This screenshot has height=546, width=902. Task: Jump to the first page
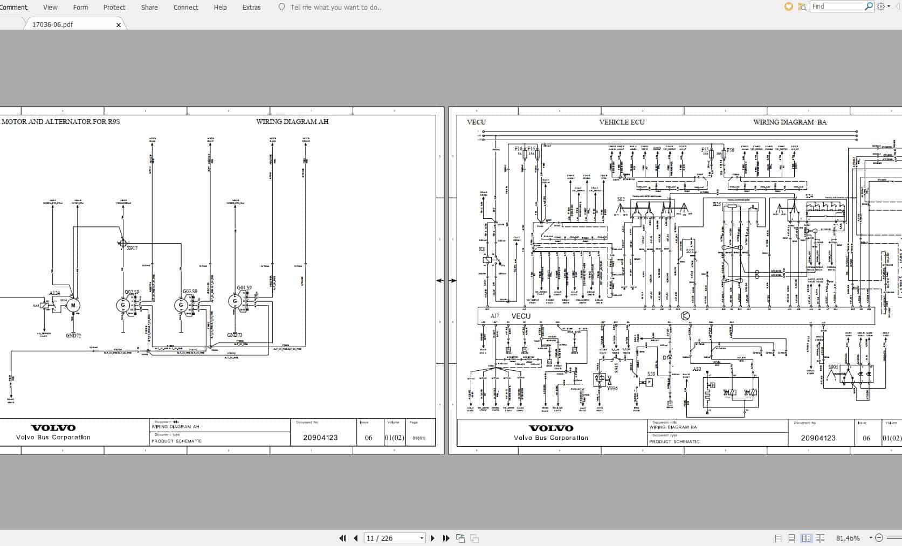click(x=343, y=538)
